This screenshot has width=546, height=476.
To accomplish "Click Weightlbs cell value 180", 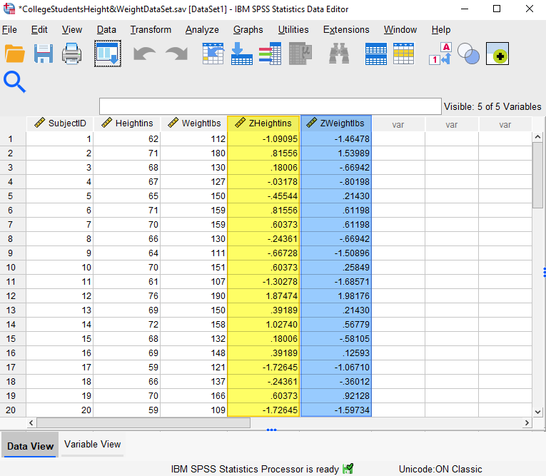I will click(194, 153).
